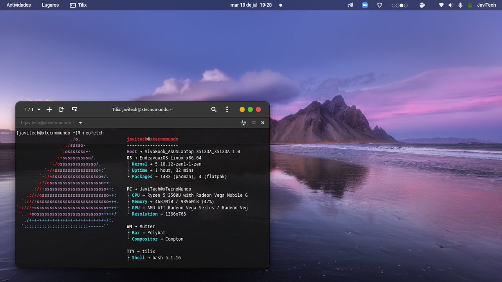Open the volume control speaker icon
Screen dimensions: 502x282
[x=451, y=5]
